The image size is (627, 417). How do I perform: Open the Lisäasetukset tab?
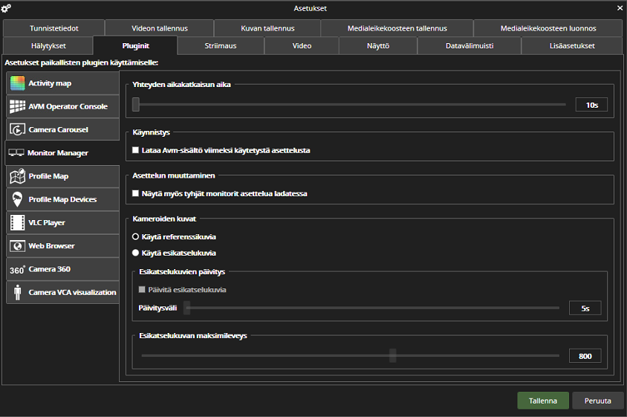572,45
